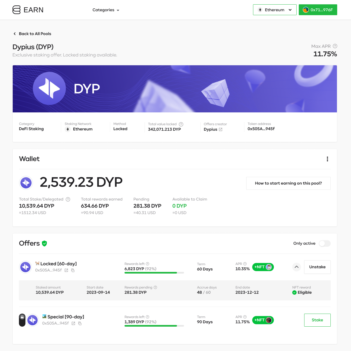
Task: Collapse the Locked [60-day] offer details
Action: (x=297, y=267)
